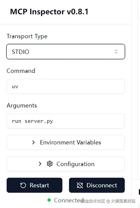
Task: Click the gear icon beside Configuration
Action: 50,164
